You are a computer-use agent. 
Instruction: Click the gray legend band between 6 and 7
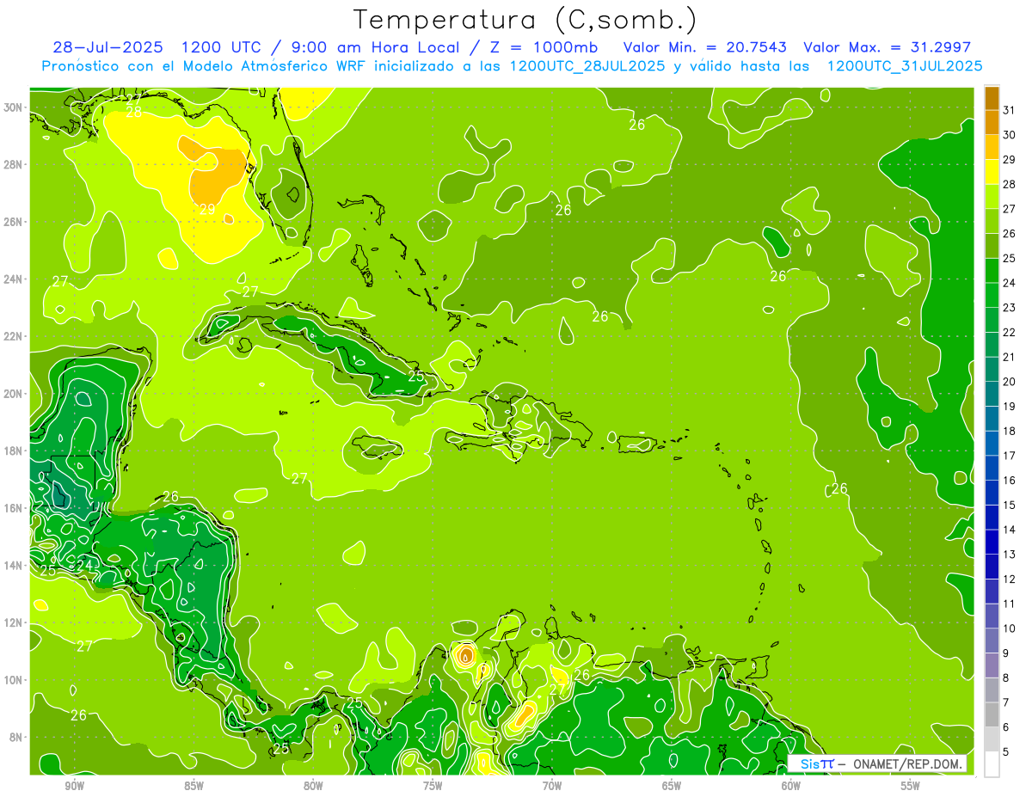(x=992, y=714)
